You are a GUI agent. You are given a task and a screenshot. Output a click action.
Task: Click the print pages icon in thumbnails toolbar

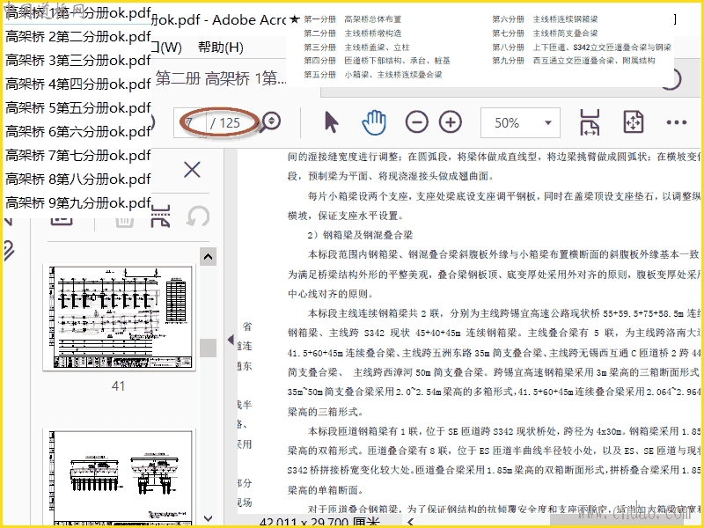(161, 216)
